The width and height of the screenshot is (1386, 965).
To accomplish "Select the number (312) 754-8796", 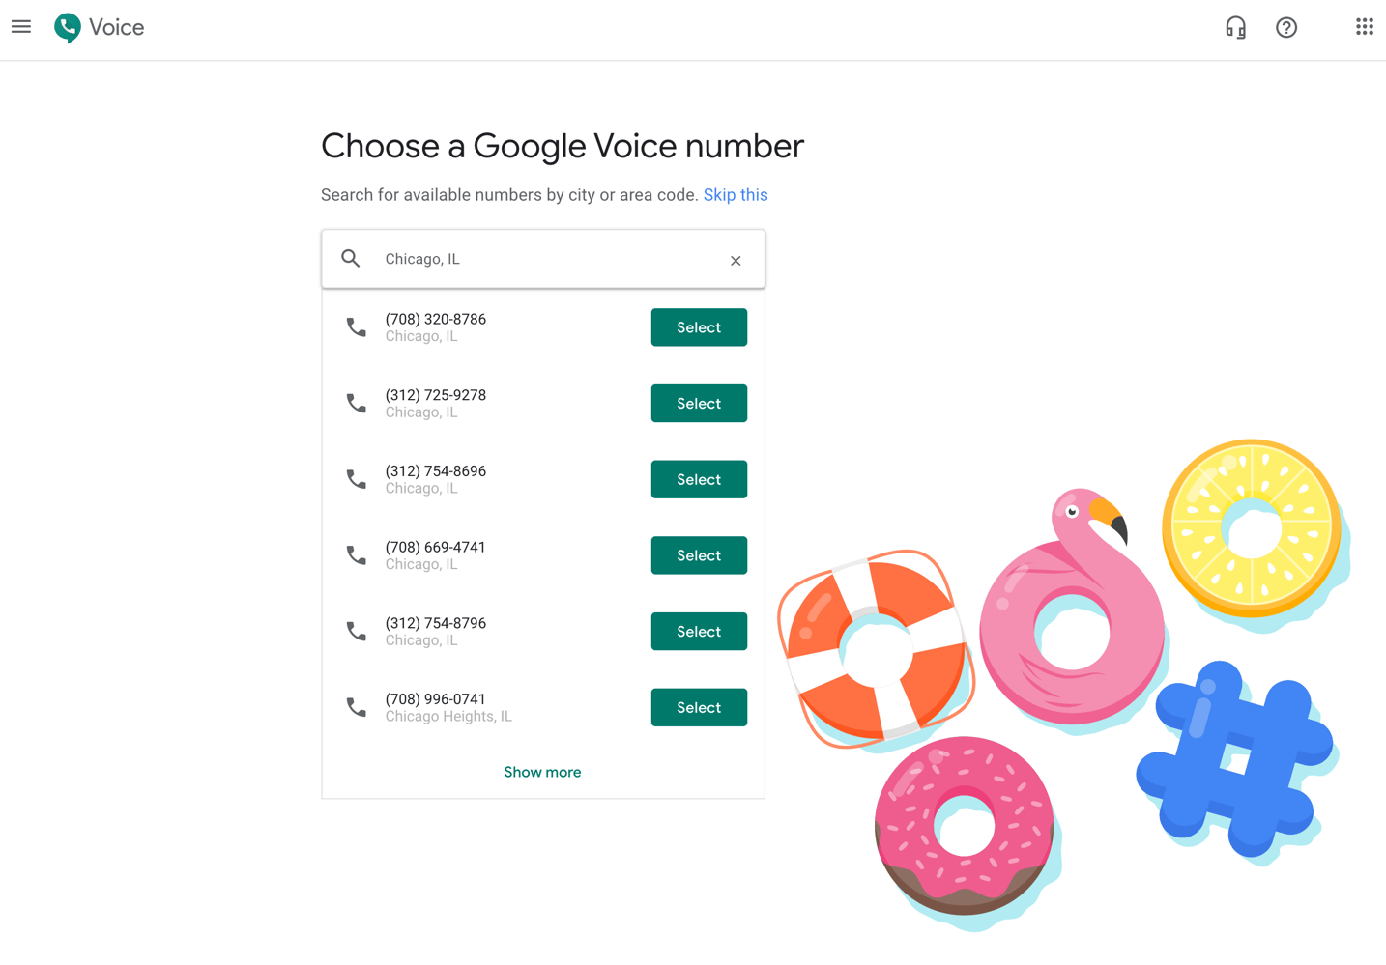I will pos(698,631).
